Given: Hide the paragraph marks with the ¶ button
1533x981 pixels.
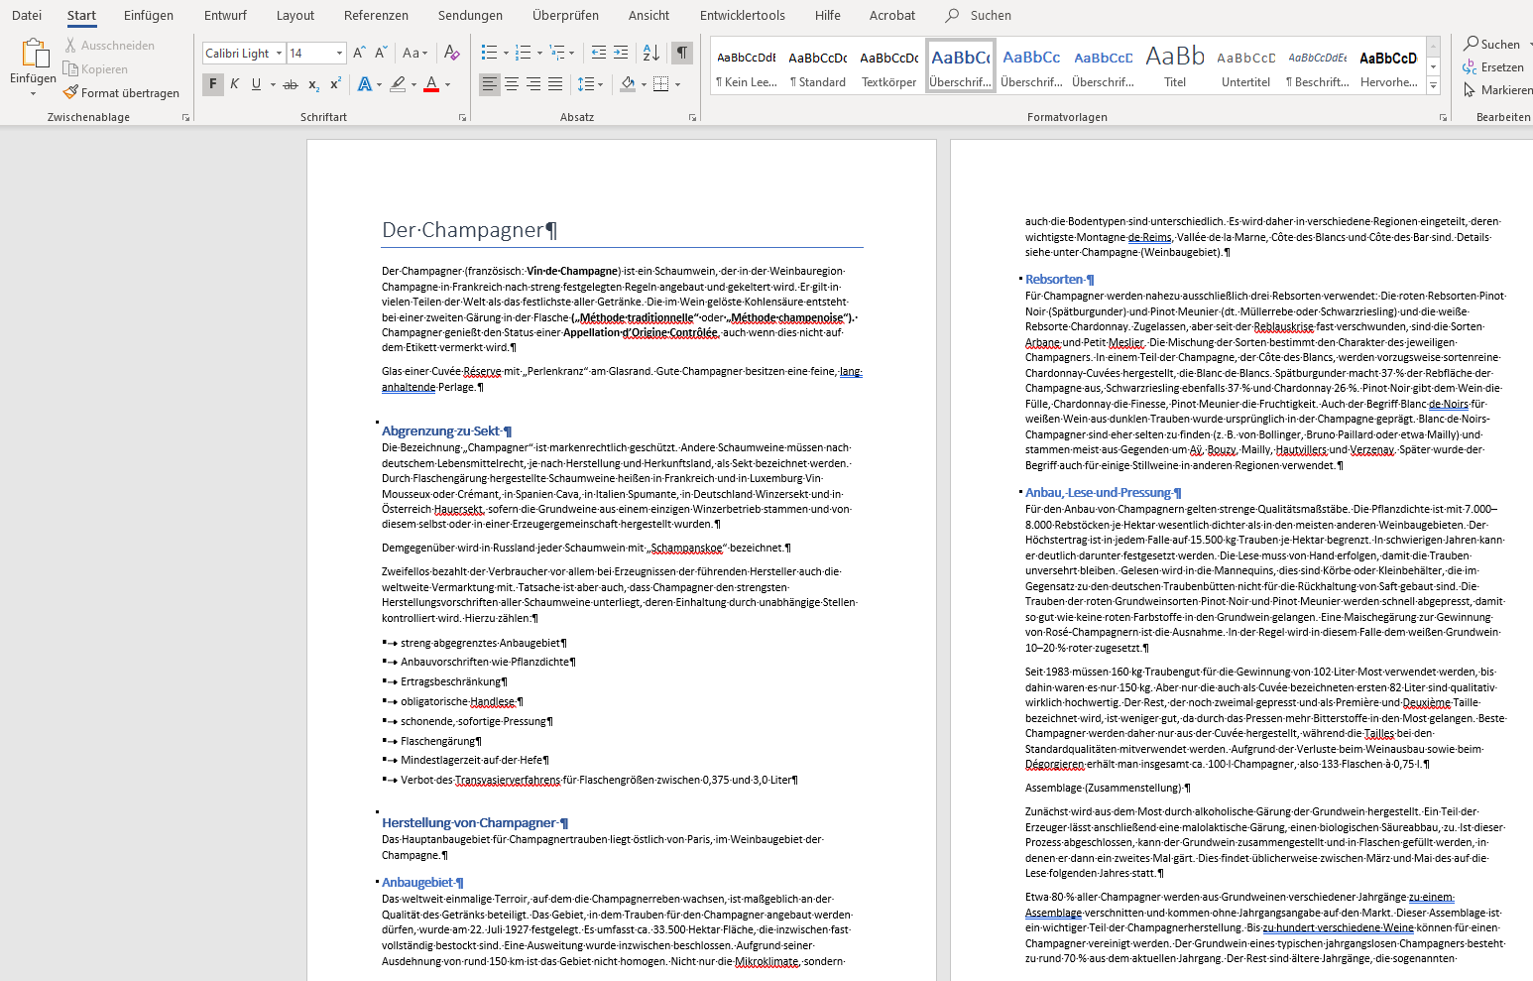Looking at the screenshot, I should tap(682, 53).
